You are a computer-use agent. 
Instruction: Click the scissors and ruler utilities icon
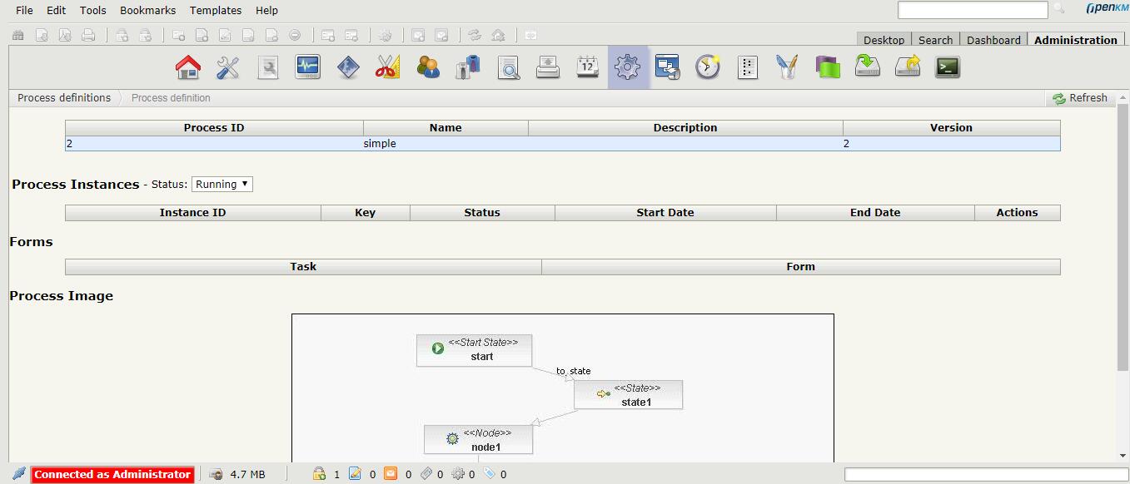[x=388, y=67]
